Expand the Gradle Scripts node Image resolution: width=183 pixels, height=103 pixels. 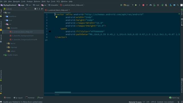pos(4,55)
